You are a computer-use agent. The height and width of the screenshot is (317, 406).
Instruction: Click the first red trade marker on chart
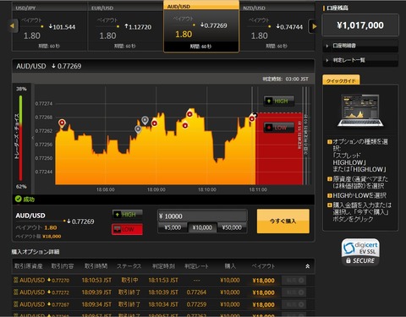62,123
